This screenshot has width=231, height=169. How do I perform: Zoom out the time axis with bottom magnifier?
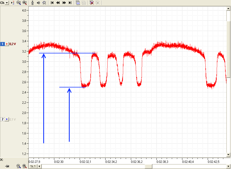(18, 166)
